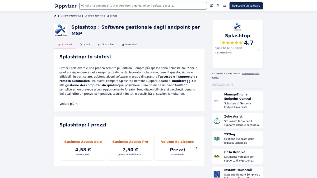Click the search magnifier icon
The image size is (317, 178).
coord(218,6)
